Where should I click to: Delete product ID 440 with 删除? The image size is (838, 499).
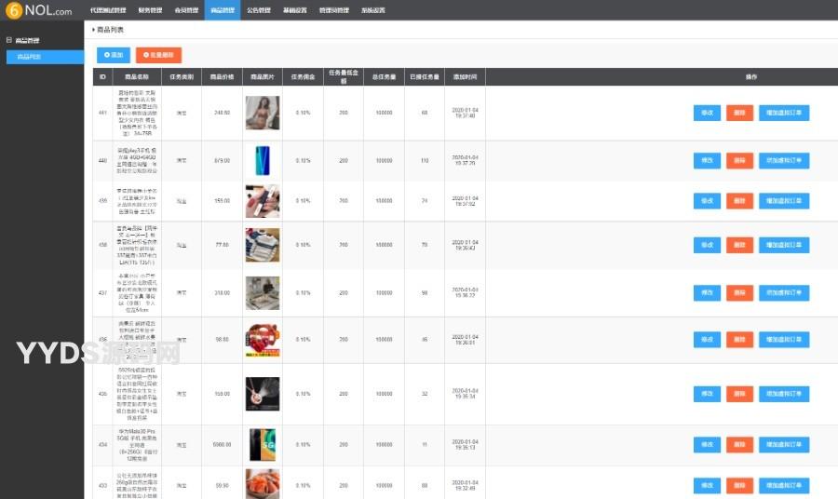[739, 160]
